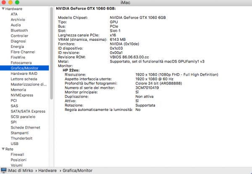
Task: Select SATA/SATA Express entry
Action: (28, 111)
